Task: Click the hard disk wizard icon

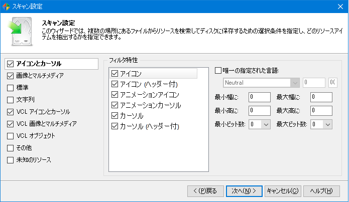Action: 20,32
